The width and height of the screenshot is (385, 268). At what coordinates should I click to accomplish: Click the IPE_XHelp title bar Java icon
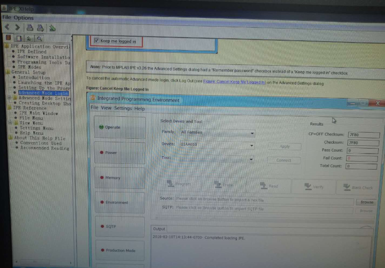coord(4,8)
